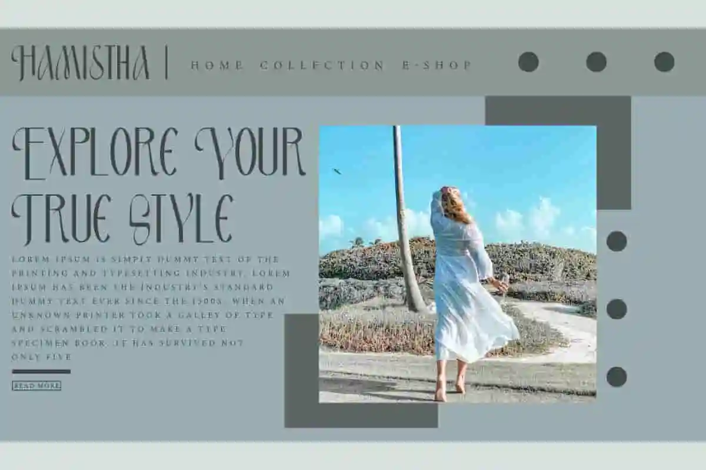The image size is (706, 470).
Task: Select the middle vertical slide dot
Action: (x=617, y=309)
